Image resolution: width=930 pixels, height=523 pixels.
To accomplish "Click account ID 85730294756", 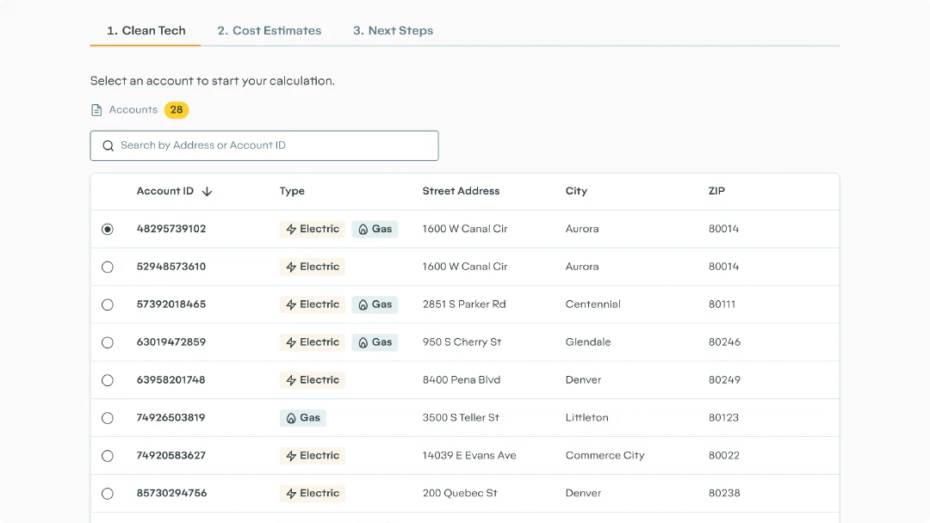I will (x=172, y=494).
